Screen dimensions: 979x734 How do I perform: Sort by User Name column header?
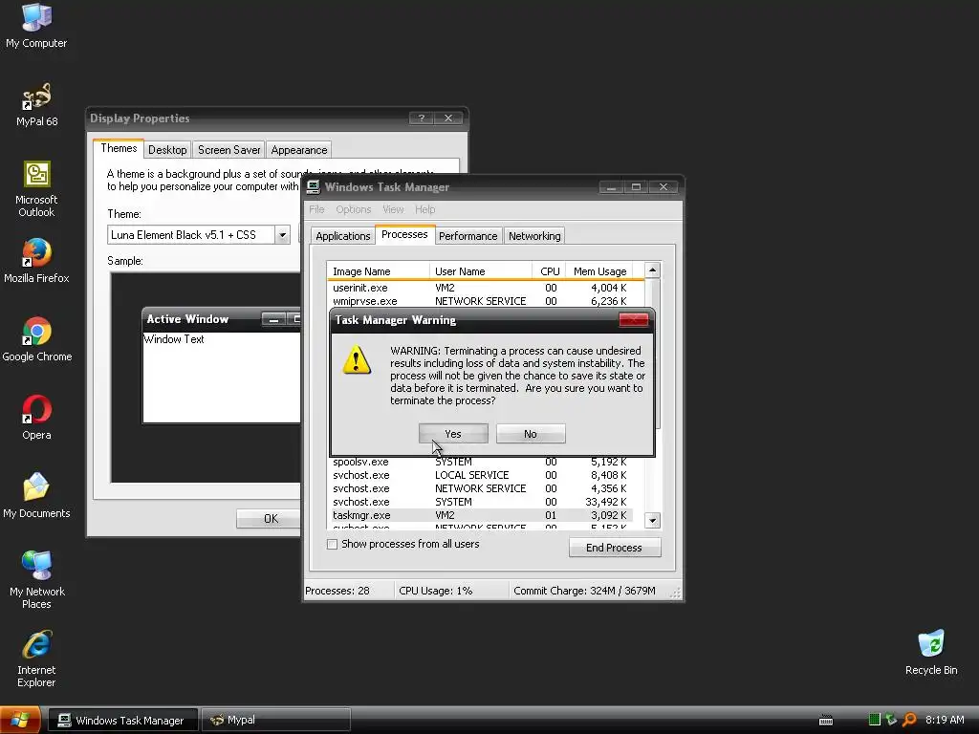(x=481, y=270)
